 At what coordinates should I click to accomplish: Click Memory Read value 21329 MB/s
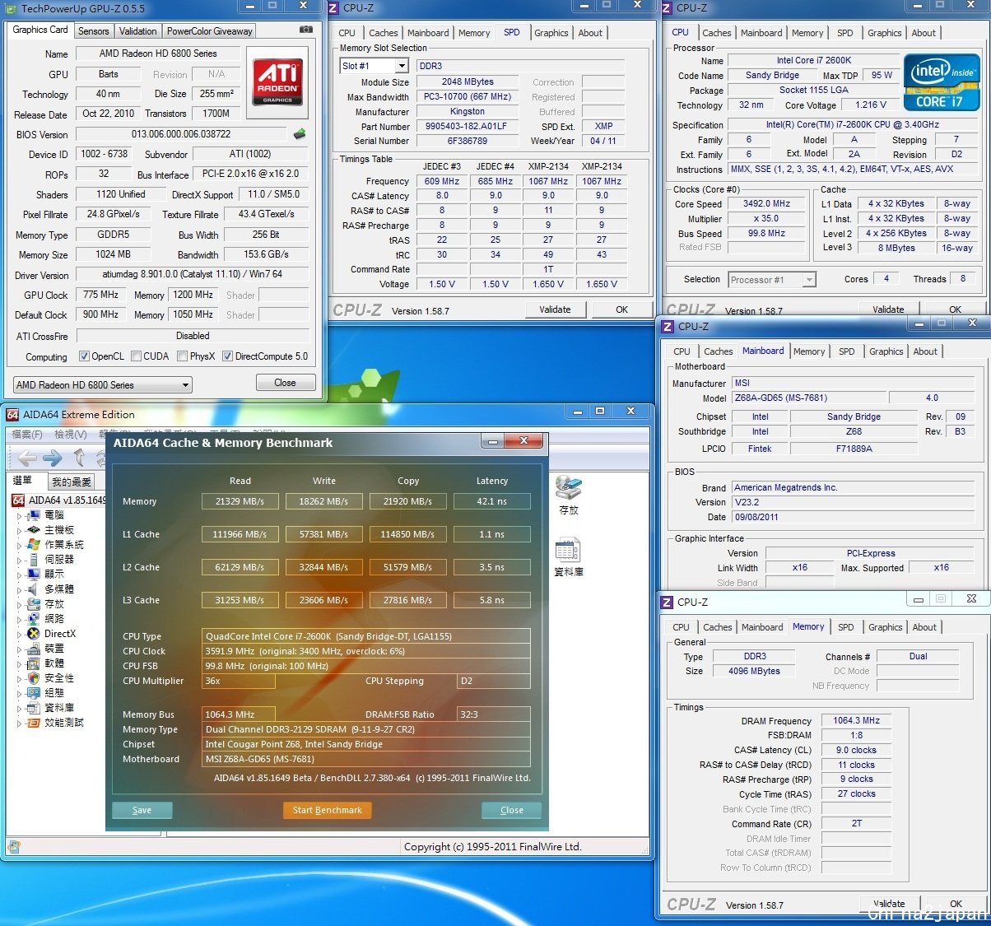[x=240, y=501]
